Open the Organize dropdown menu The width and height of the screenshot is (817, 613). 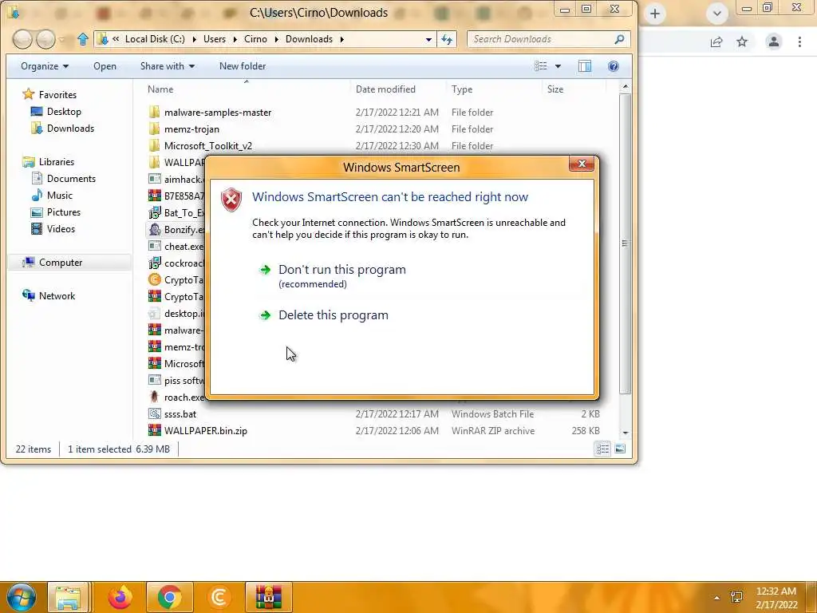[45, 66]
